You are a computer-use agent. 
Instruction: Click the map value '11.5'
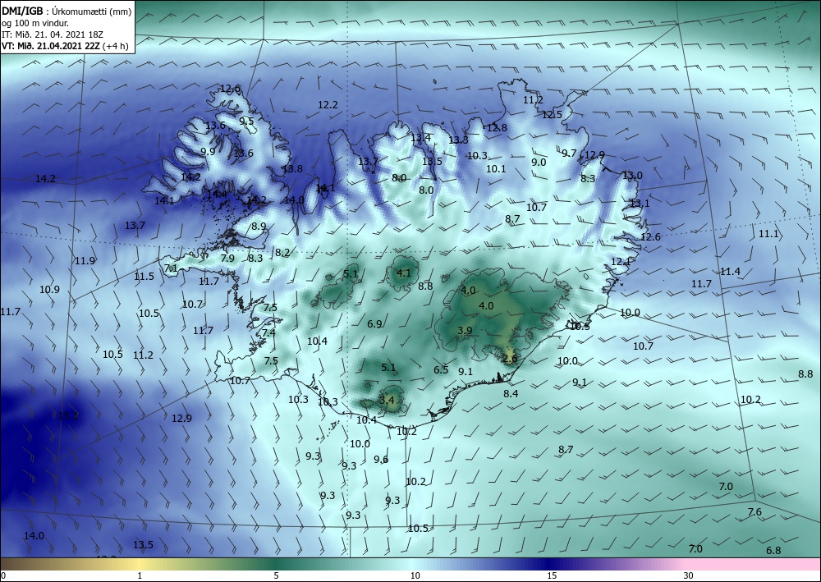(x=144, y=277)
